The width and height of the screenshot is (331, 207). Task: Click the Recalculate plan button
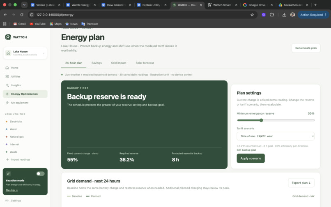[x=306, y=48]
